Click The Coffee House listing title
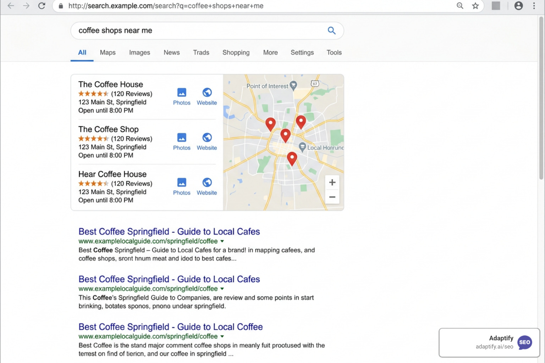Screen dimensions: 545x363 [111, 84]
